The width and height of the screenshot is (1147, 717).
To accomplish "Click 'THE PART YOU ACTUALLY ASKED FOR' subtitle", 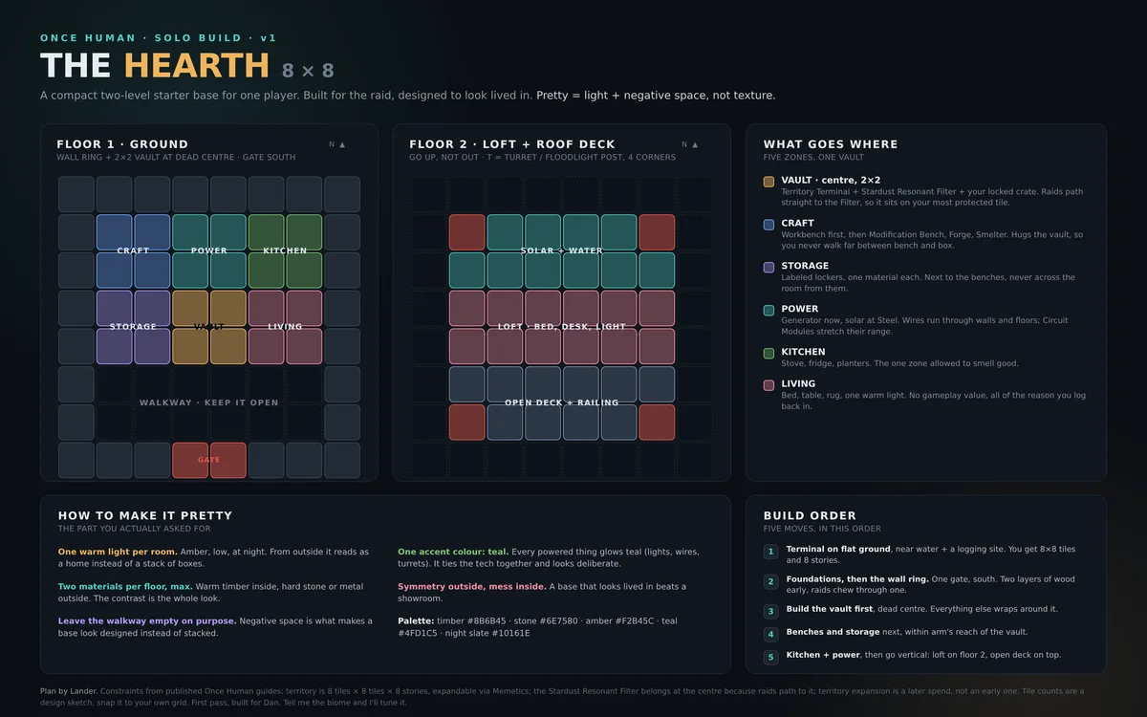I will [134, 528].
